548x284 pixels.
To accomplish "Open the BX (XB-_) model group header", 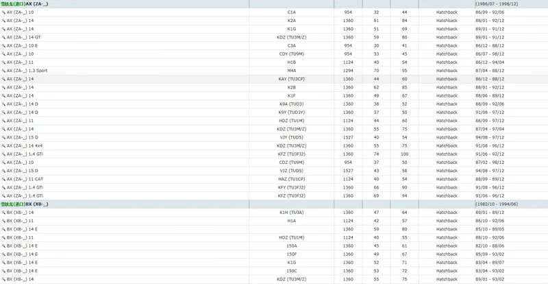I will pos(25,204).
